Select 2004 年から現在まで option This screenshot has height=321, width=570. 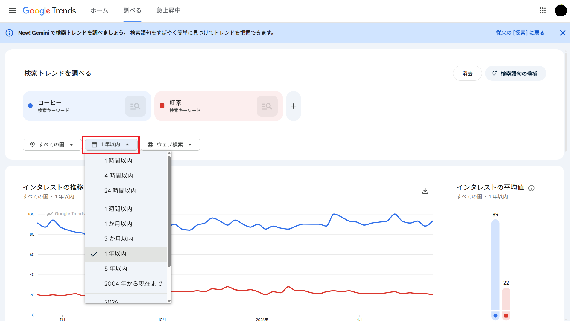pyautogui.click(x=126, y=284)
